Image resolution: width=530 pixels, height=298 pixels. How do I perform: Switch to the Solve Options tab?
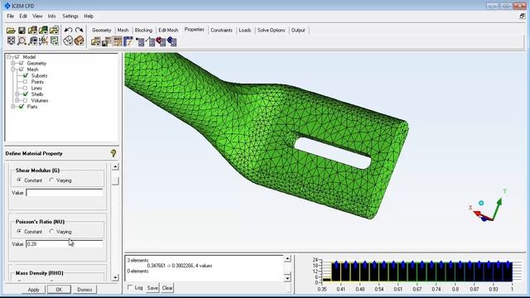271,30
